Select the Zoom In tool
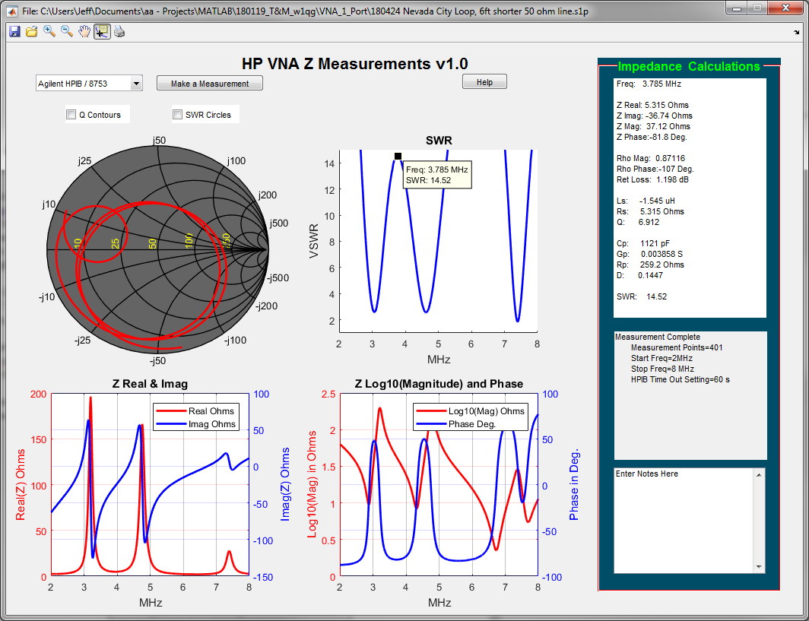This screenshot has height=621, width=809. [49, 30]
